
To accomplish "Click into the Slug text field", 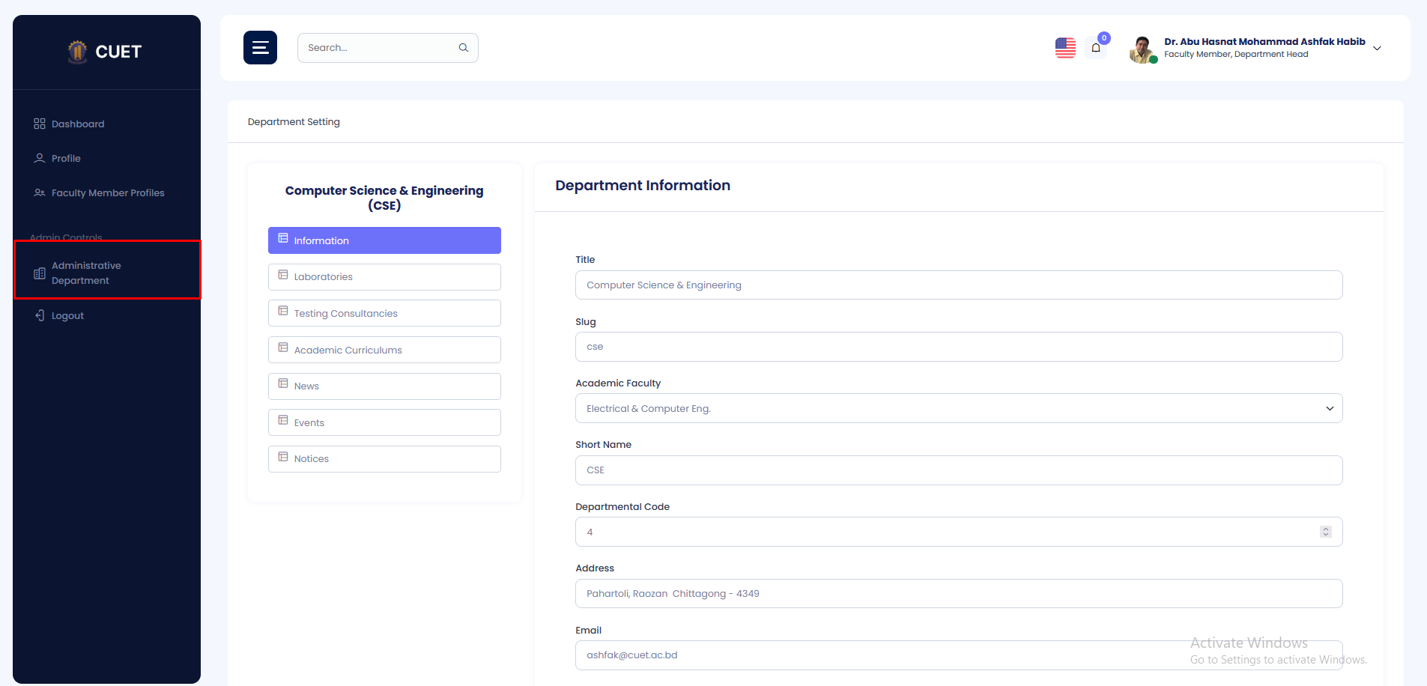I will coord(958,347).
